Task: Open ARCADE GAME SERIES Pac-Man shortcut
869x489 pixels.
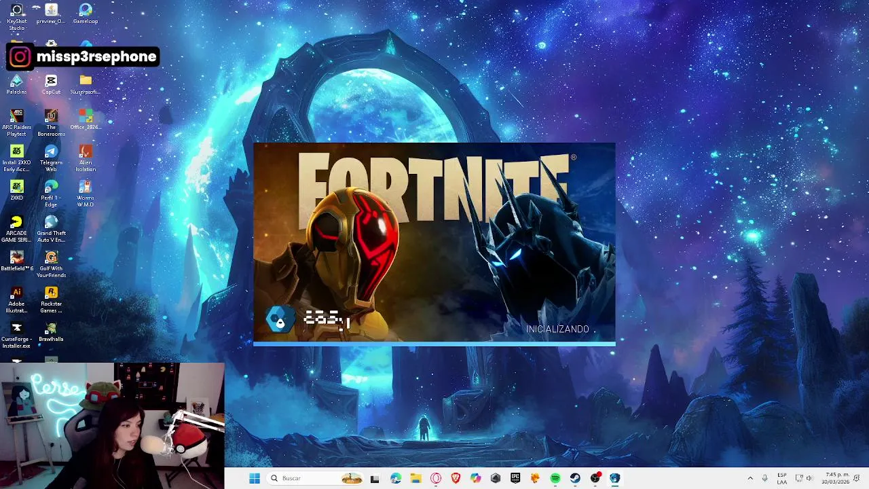Action: pos(16,230)
